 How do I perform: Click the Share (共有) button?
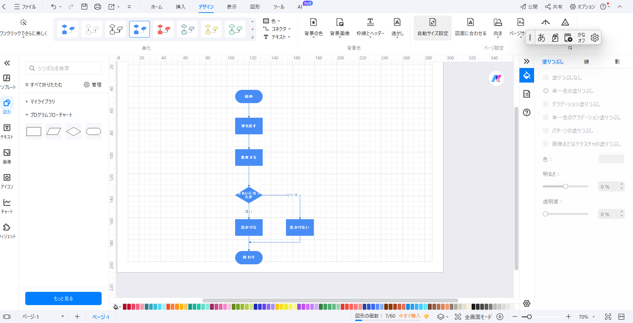(x=554, y=7)
